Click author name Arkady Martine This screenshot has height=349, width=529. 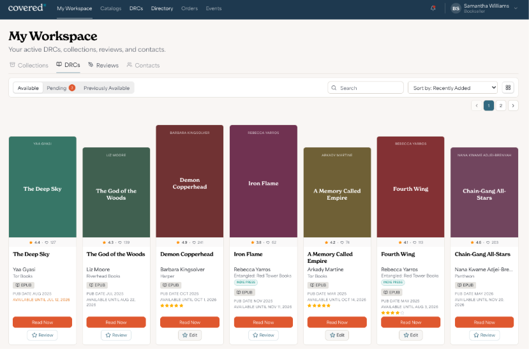pos(325,269)
